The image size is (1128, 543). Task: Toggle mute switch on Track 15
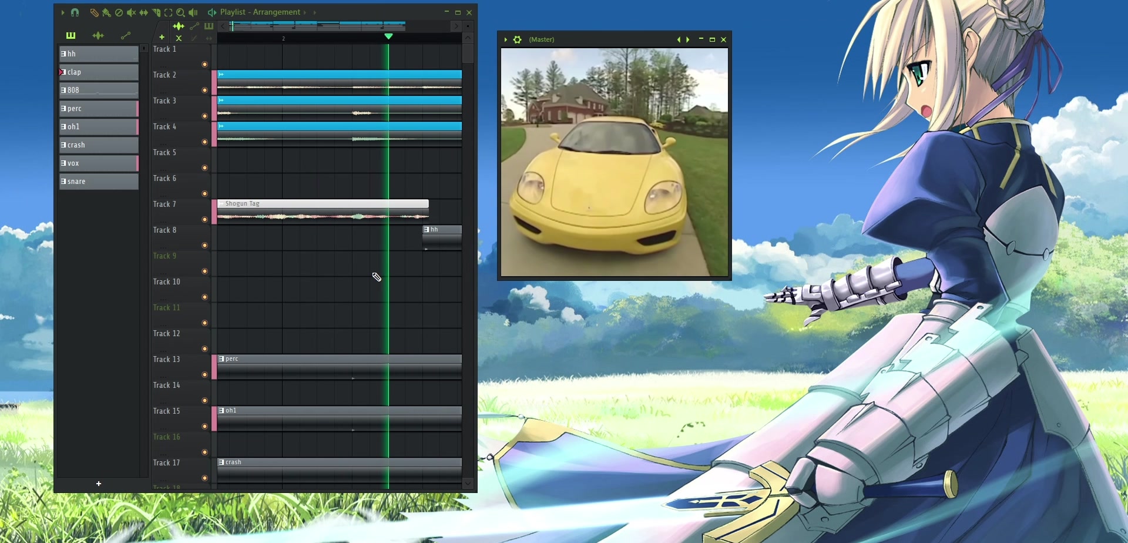point(205,427)
